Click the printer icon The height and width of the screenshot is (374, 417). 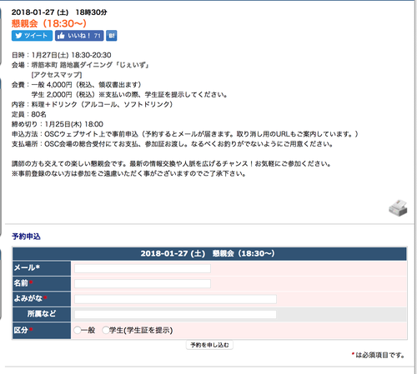[398, 208]
